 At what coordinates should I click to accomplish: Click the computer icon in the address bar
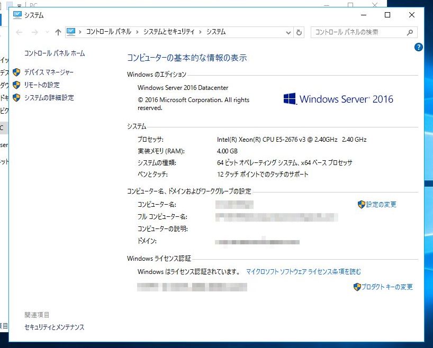point(71,32)
